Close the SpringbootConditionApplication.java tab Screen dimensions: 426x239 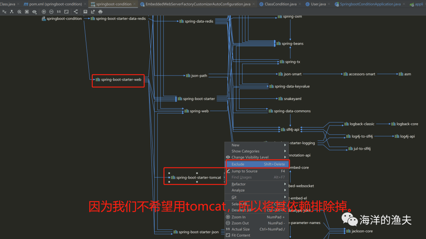pos(404,4)
